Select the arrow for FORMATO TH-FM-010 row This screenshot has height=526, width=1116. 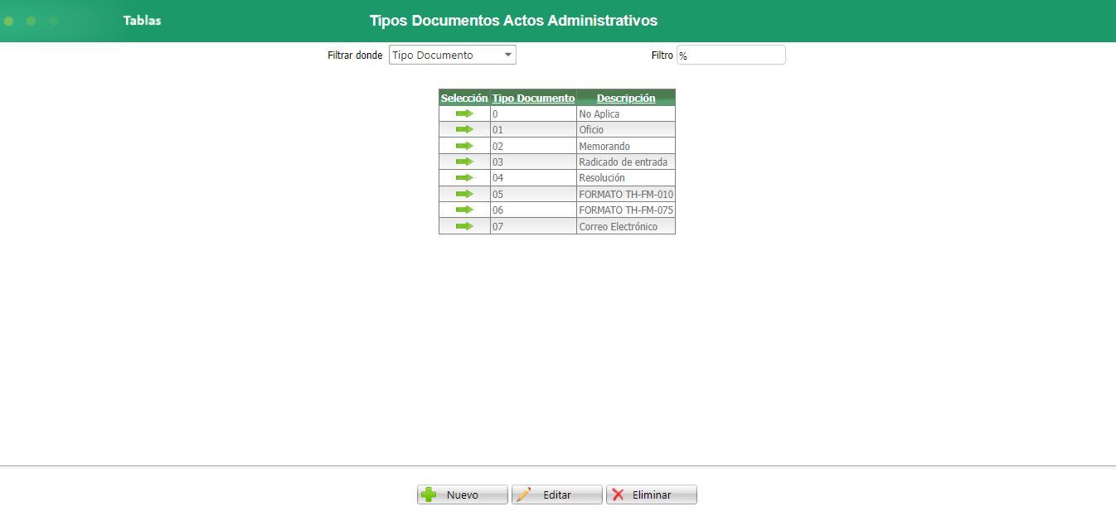464,194
